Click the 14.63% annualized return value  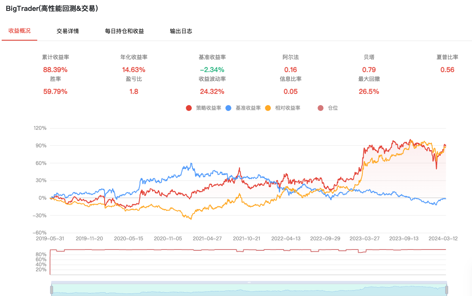[x=133, y=70]
